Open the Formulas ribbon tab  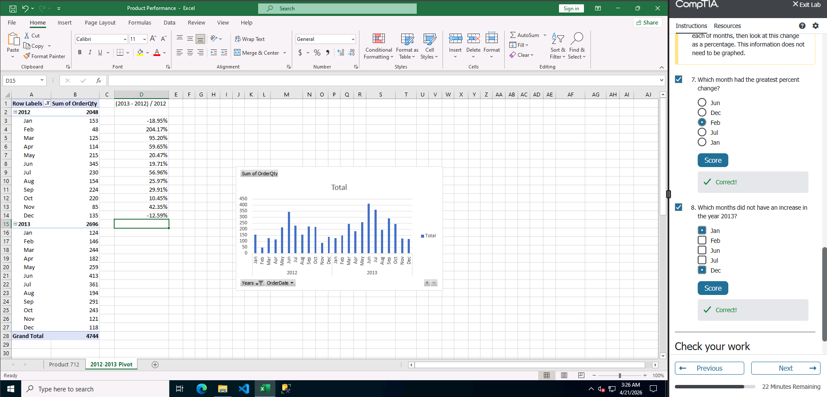pyautogui.click(x=140, y=23)
